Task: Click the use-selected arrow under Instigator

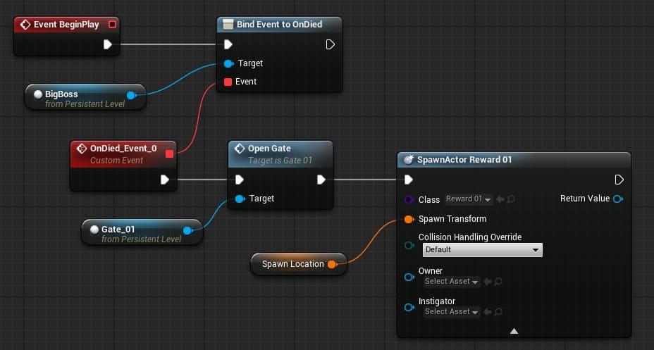Action: pos(487,312)
